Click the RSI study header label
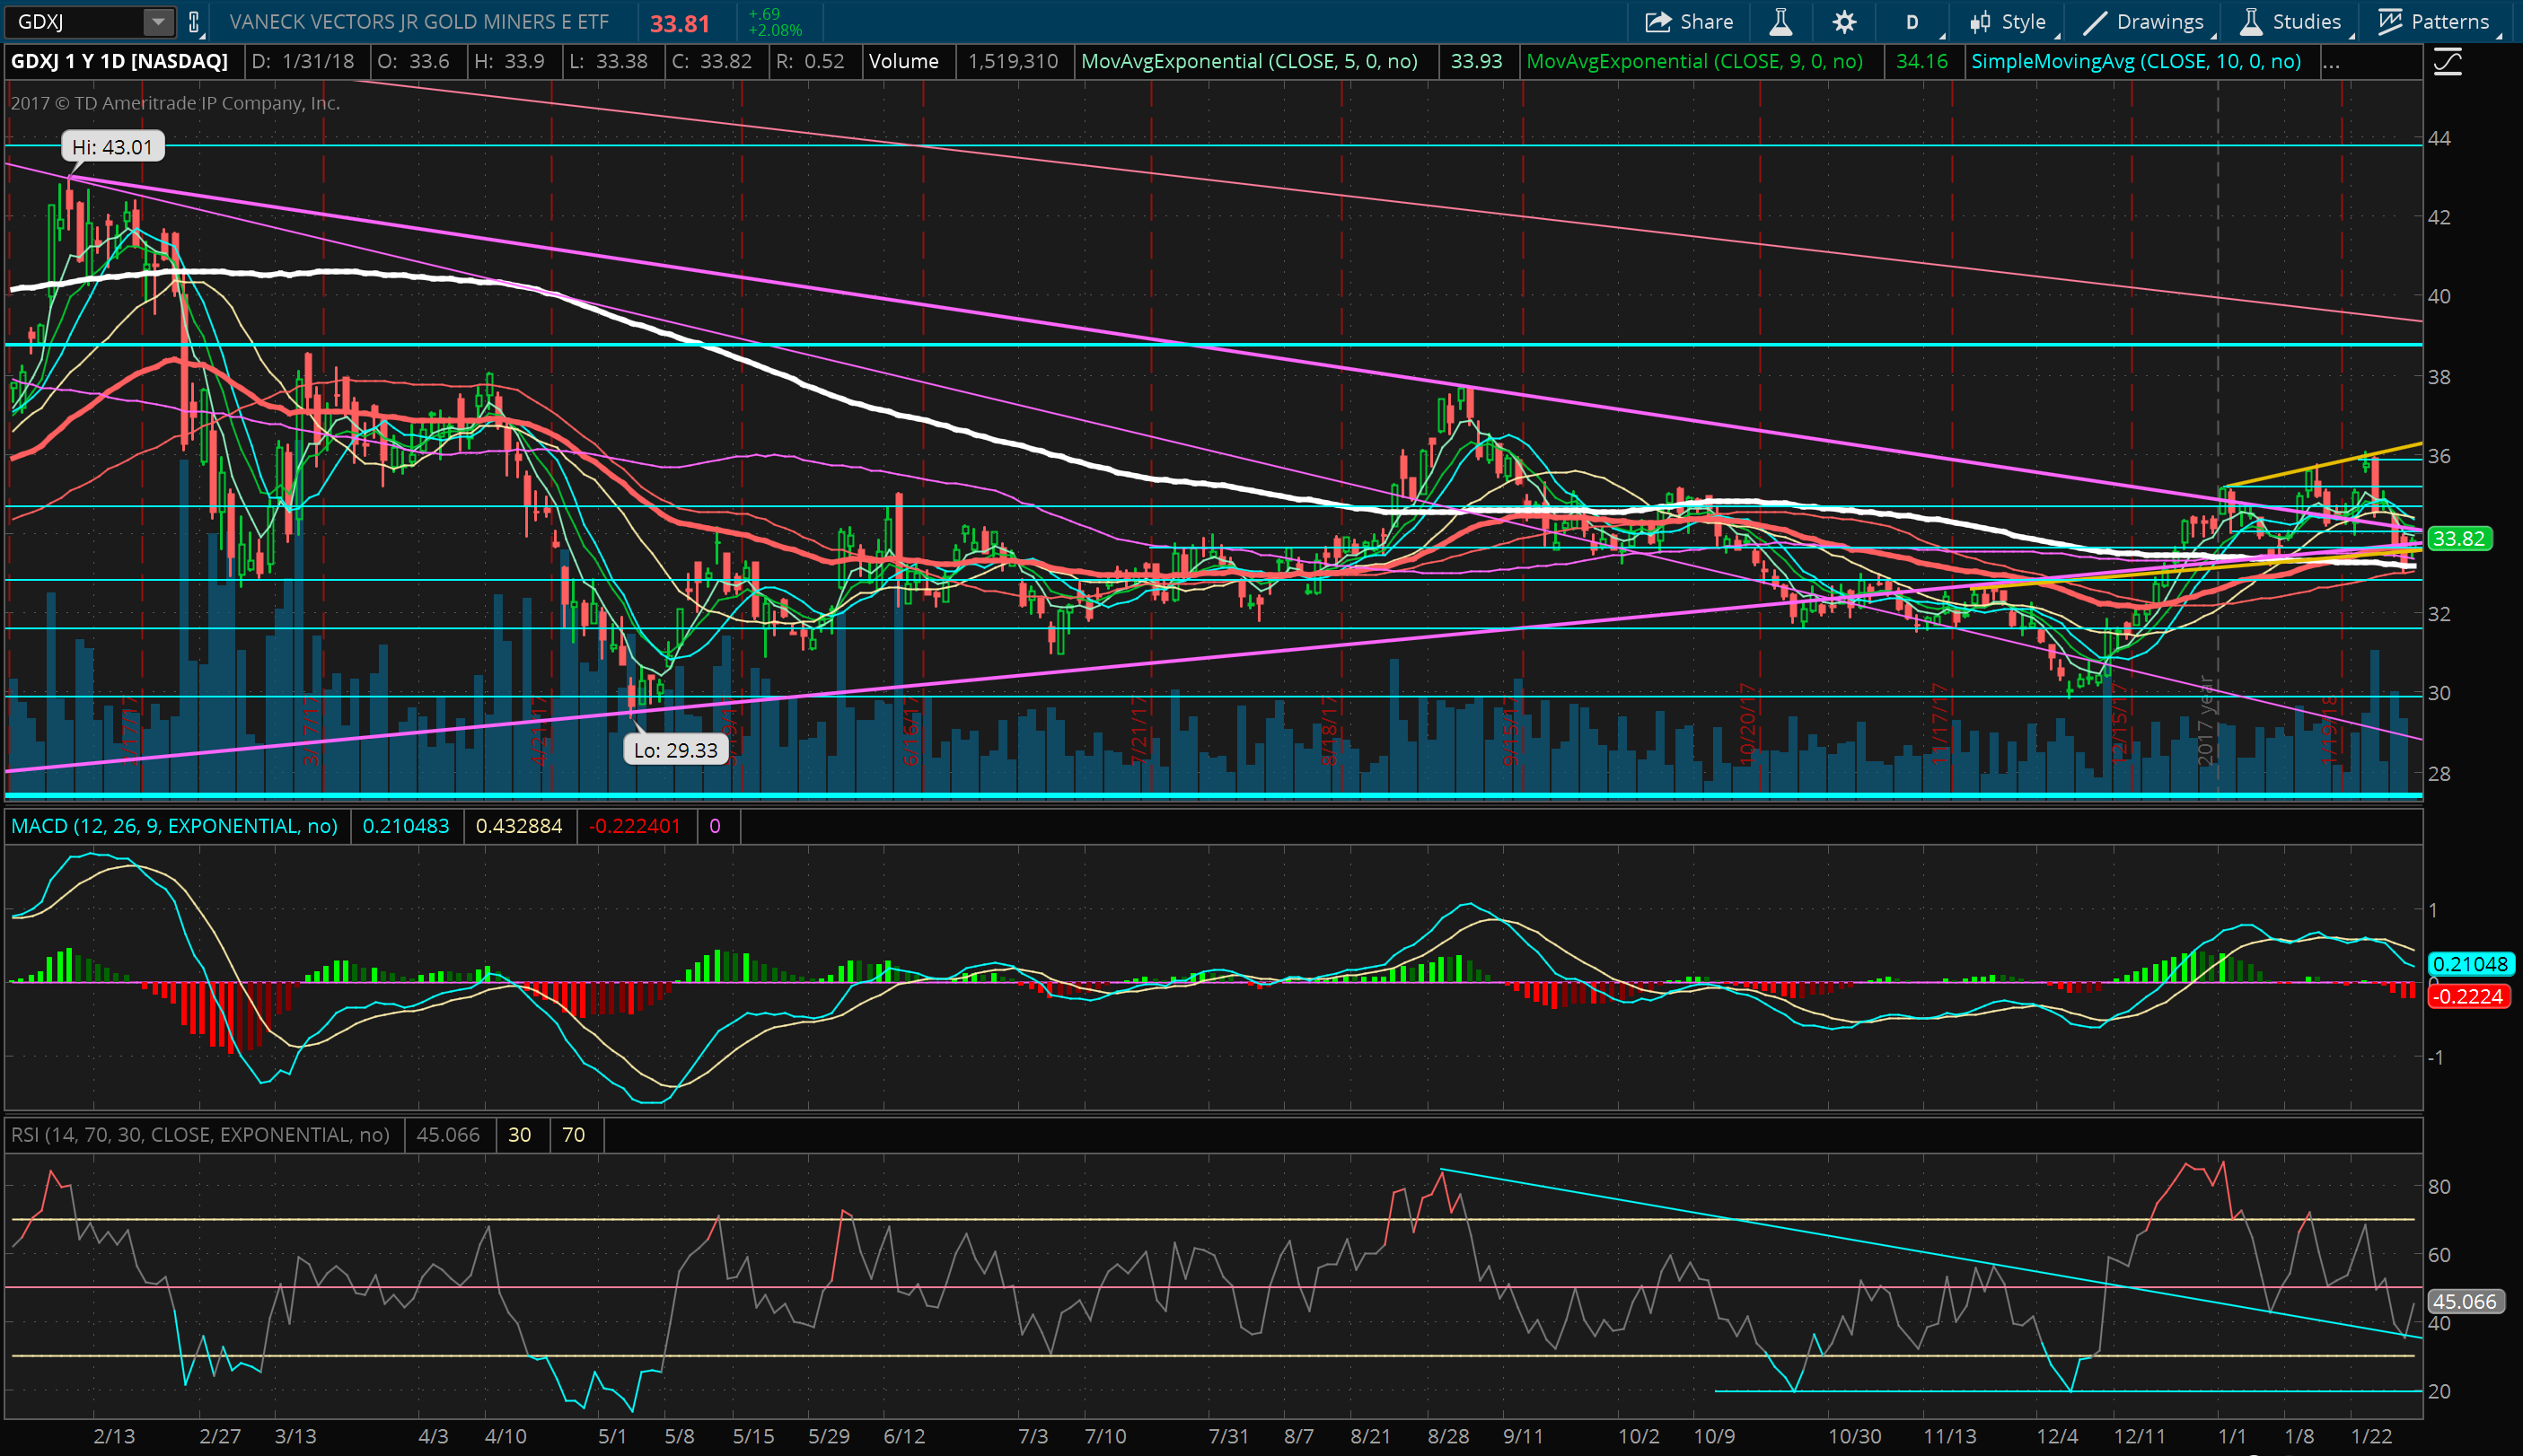Image resolution: width=2523 pixels, height=1456 pixels. point(200,1135)
